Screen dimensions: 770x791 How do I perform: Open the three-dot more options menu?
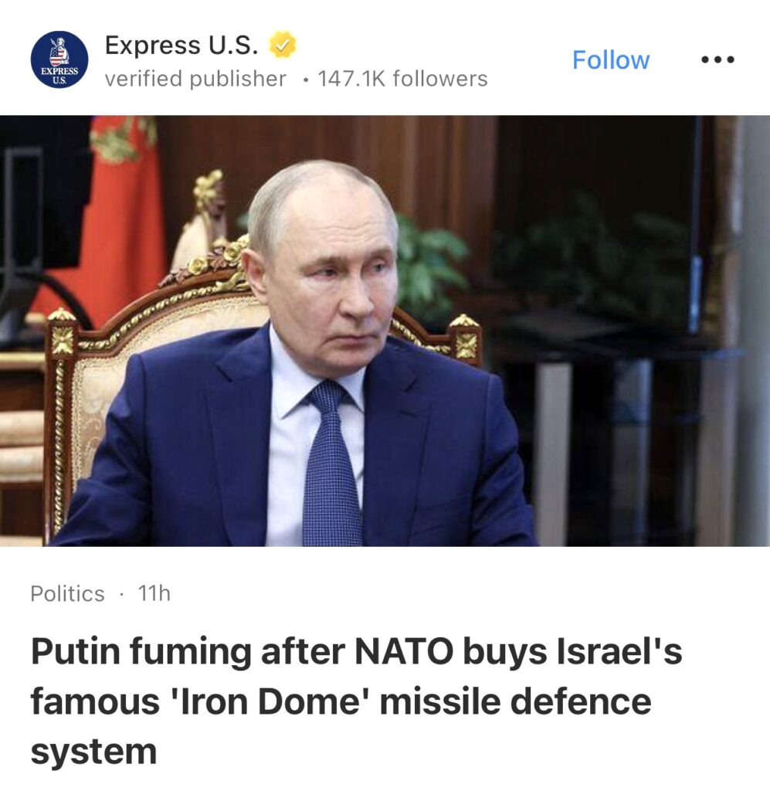[717, 59]
